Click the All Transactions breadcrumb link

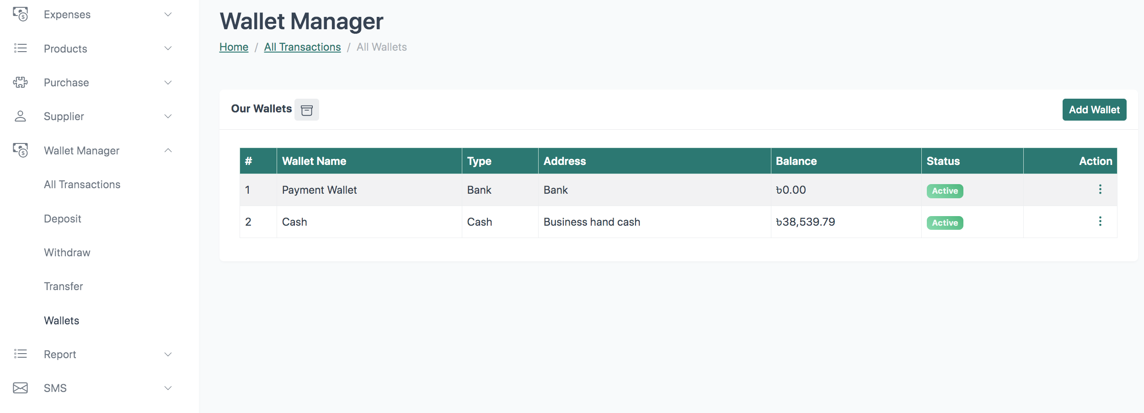(302, 47)
